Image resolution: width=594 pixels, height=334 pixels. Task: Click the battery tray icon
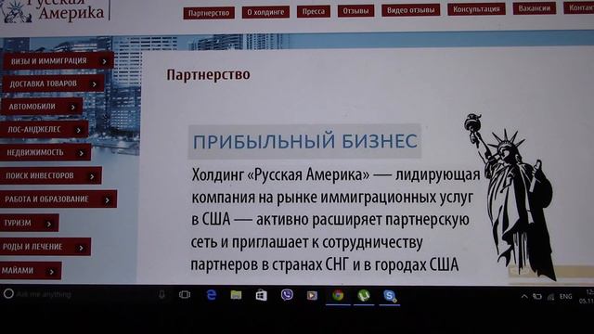point(537,297)
